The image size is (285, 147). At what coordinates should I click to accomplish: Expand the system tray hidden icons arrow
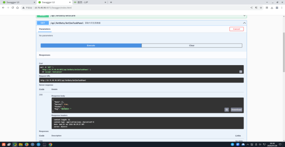click(247, 144)
